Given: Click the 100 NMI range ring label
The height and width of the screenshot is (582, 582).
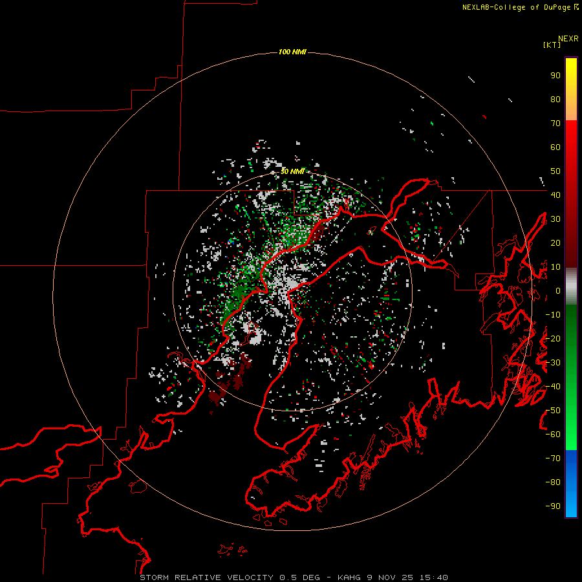Looking at the screenshot, I should 292,52.
